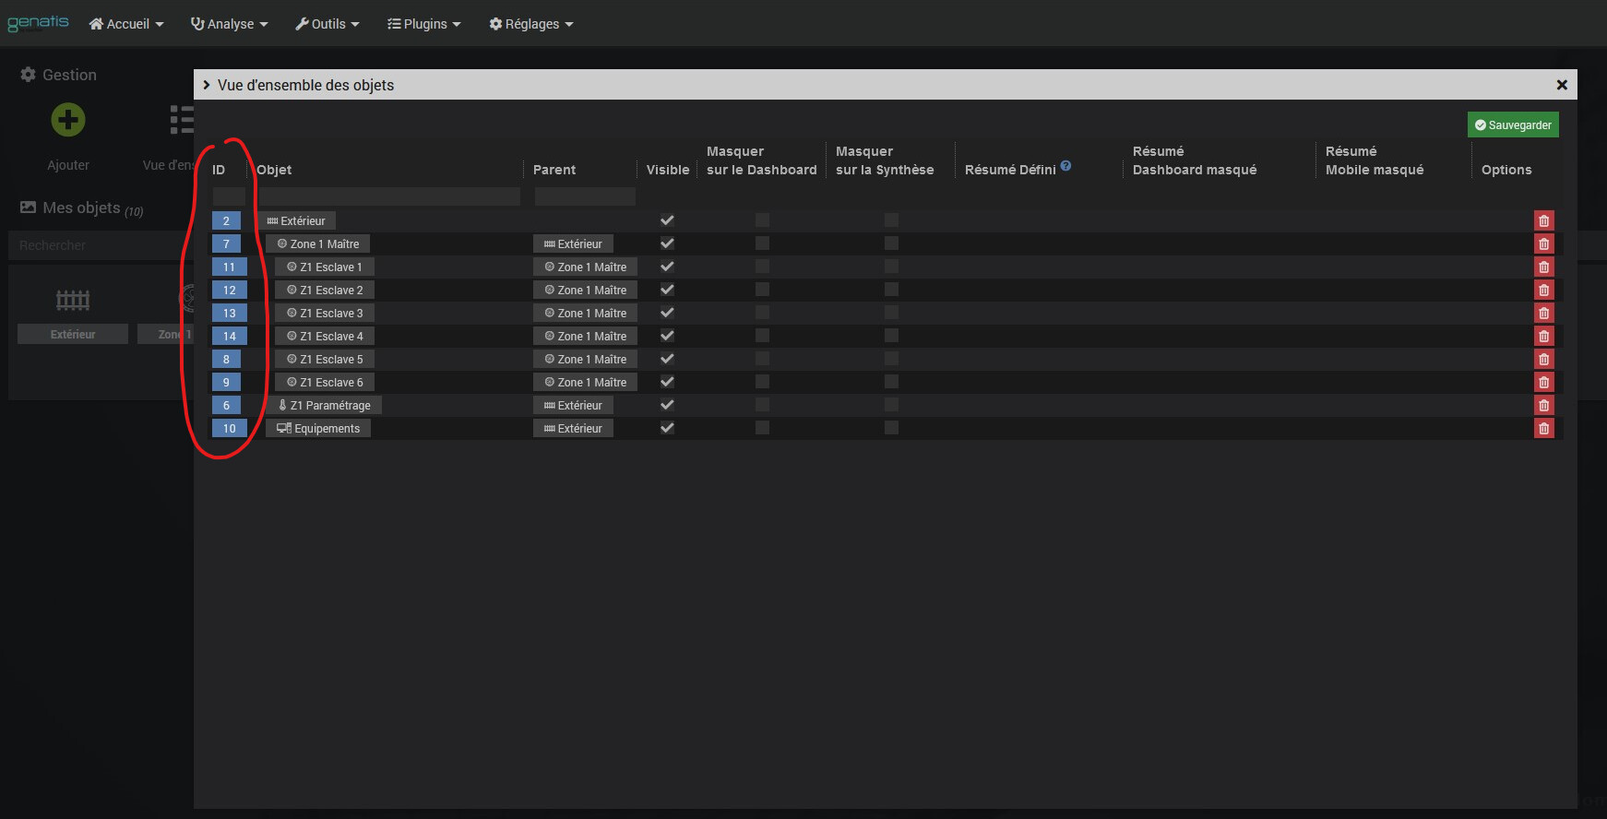Open the Plugins dropdown menu

pos(424,24)
